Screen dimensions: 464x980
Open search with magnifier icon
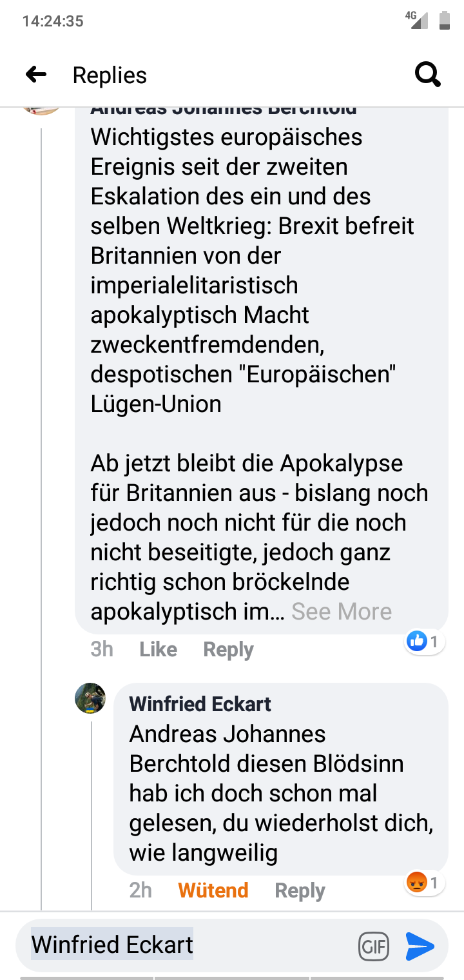[x=427, y=75]
